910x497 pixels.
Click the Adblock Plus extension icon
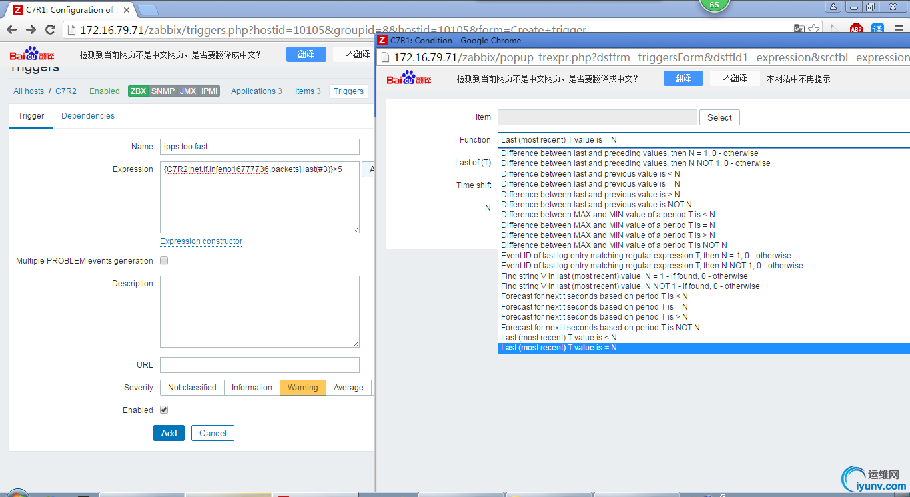pyautogui.click(x=856, y=29)
